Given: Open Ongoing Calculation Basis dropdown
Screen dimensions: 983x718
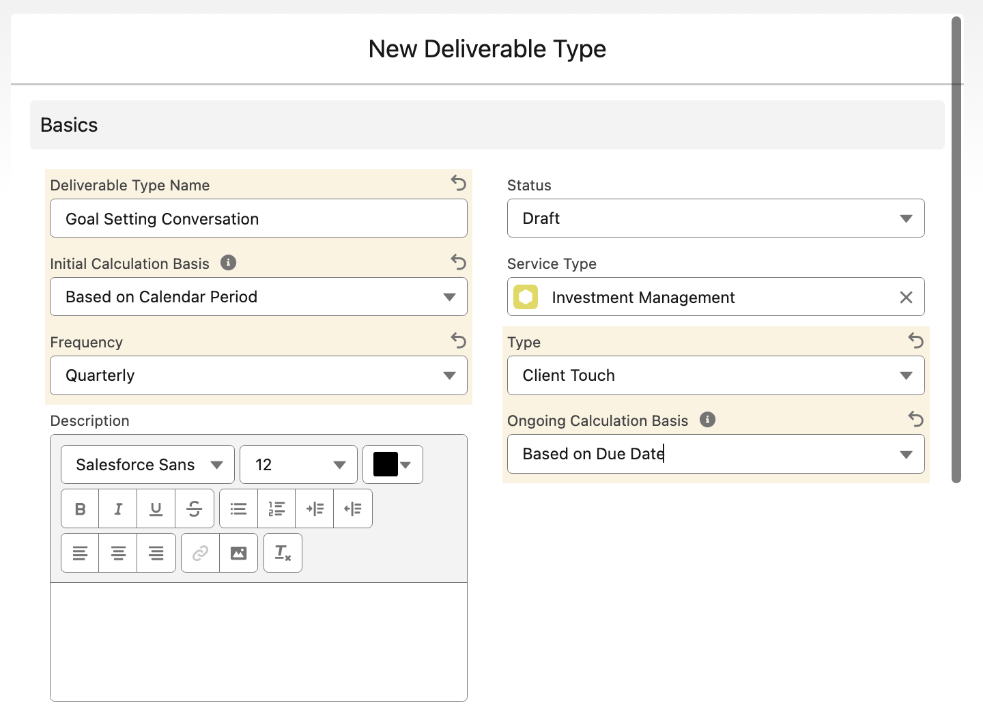Looking at the screenshot, I should click(x=715, y=454).
